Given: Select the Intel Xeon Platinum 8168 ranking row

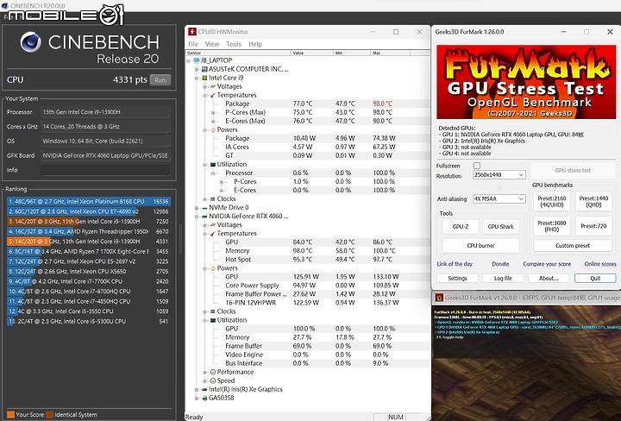Looking at the screenshot, I should pyautogui.click(x=89, y=202).
